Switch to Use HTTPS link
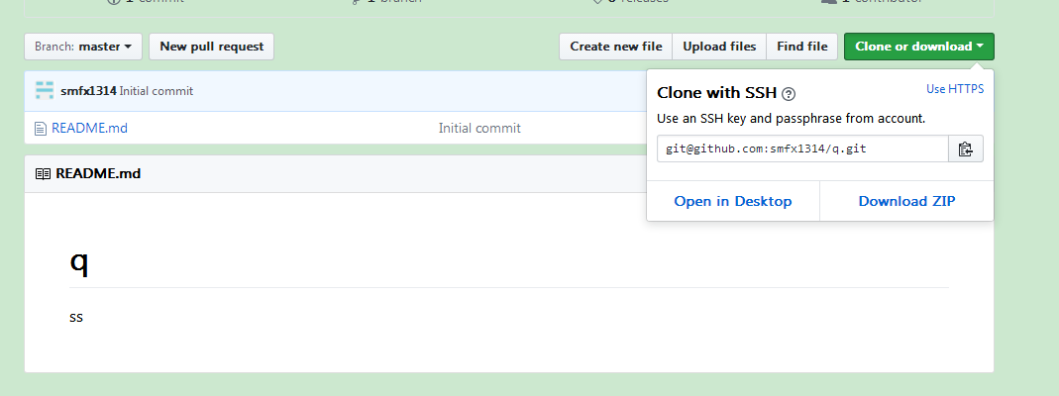 955,89
